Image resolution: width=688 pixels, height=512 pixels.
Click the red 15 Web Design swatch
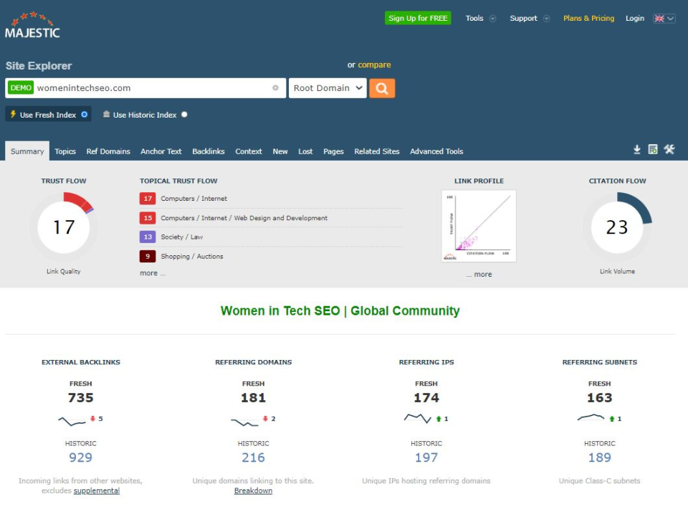click(148, 218)
